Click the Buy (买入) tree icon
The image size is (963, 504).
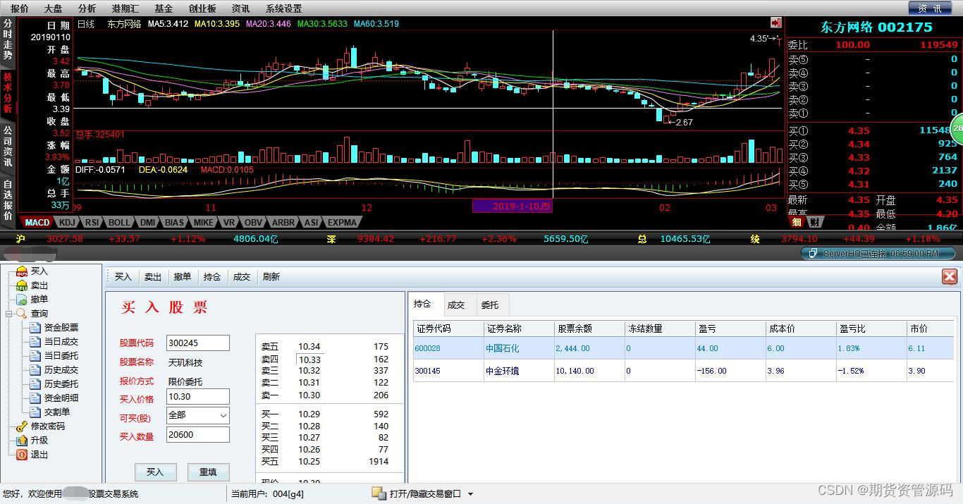(x=22, y=271)
